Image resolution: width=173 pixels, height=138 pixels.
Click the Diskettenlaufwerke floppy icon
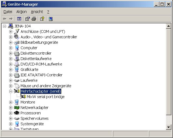[x=17, y=59]
